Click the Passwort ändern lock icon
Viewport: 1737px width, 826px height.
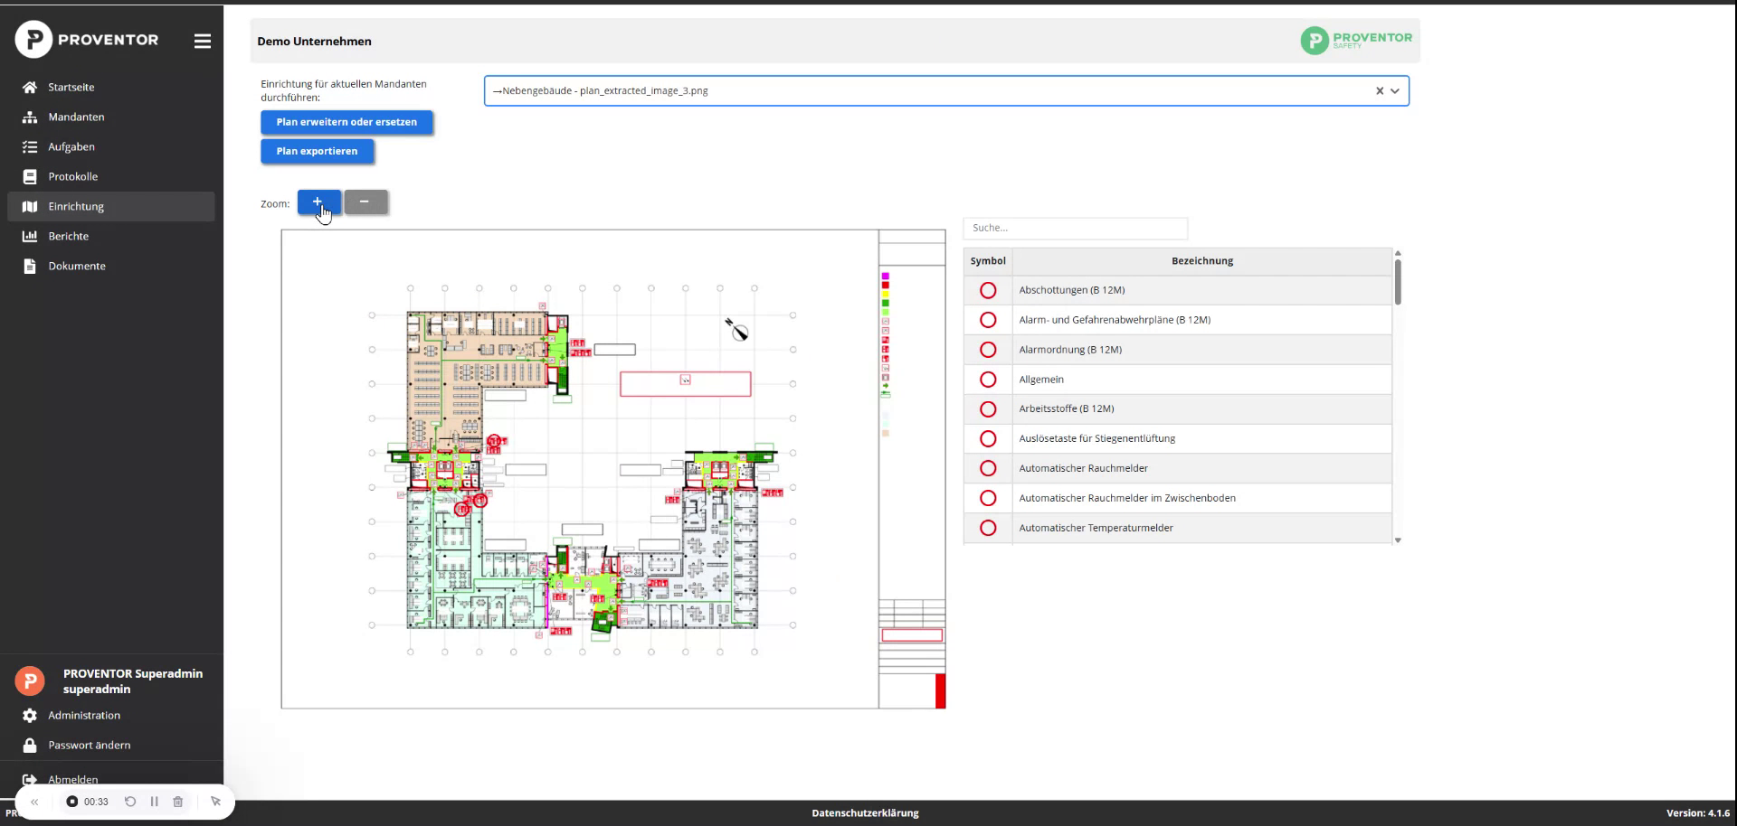click(30, 745)
